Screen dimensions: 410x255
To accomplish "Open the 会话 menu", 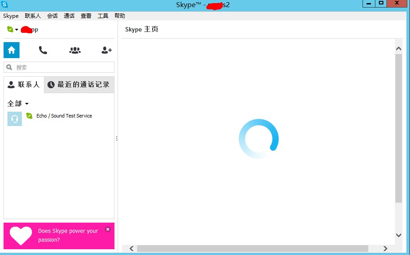I will click(52, 16).
